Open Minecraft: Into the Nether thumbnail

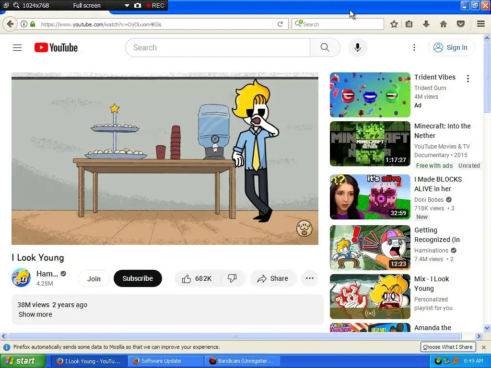[370, 144]
